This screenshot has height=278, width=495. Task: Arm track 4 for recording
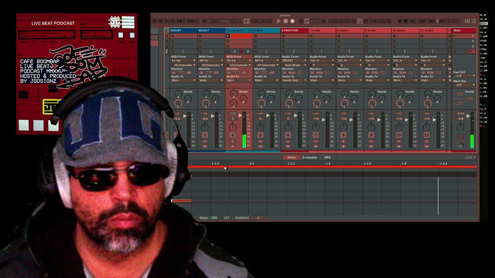click(232, 146)
